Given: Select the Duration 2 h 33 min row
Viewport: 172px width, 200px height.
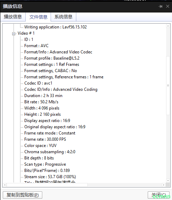Looking at the screenshot, I should (x=43, y=96).
